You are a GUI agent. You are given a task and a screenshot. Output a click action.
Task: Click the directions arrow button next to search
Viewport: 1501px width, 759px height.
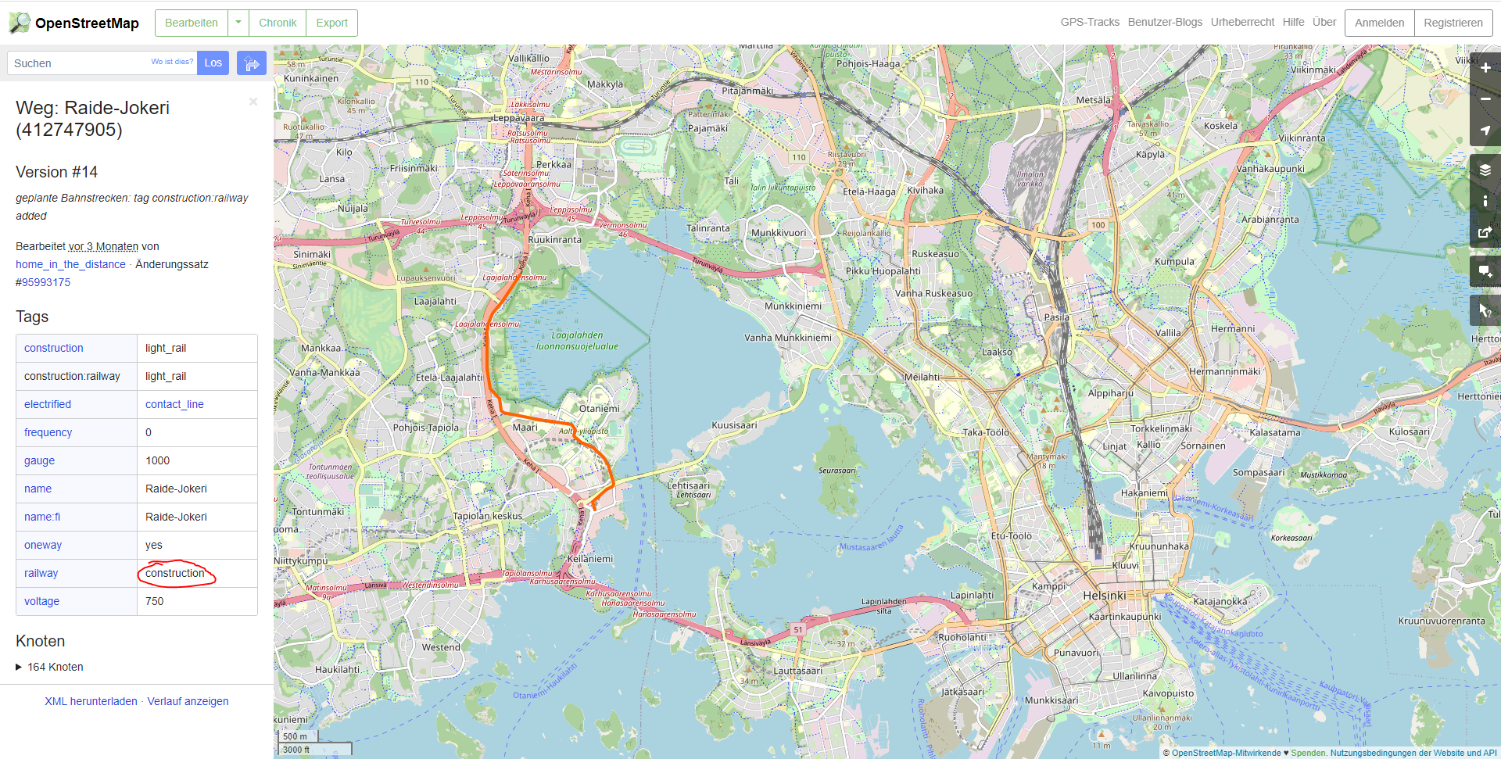click(252, 63)
